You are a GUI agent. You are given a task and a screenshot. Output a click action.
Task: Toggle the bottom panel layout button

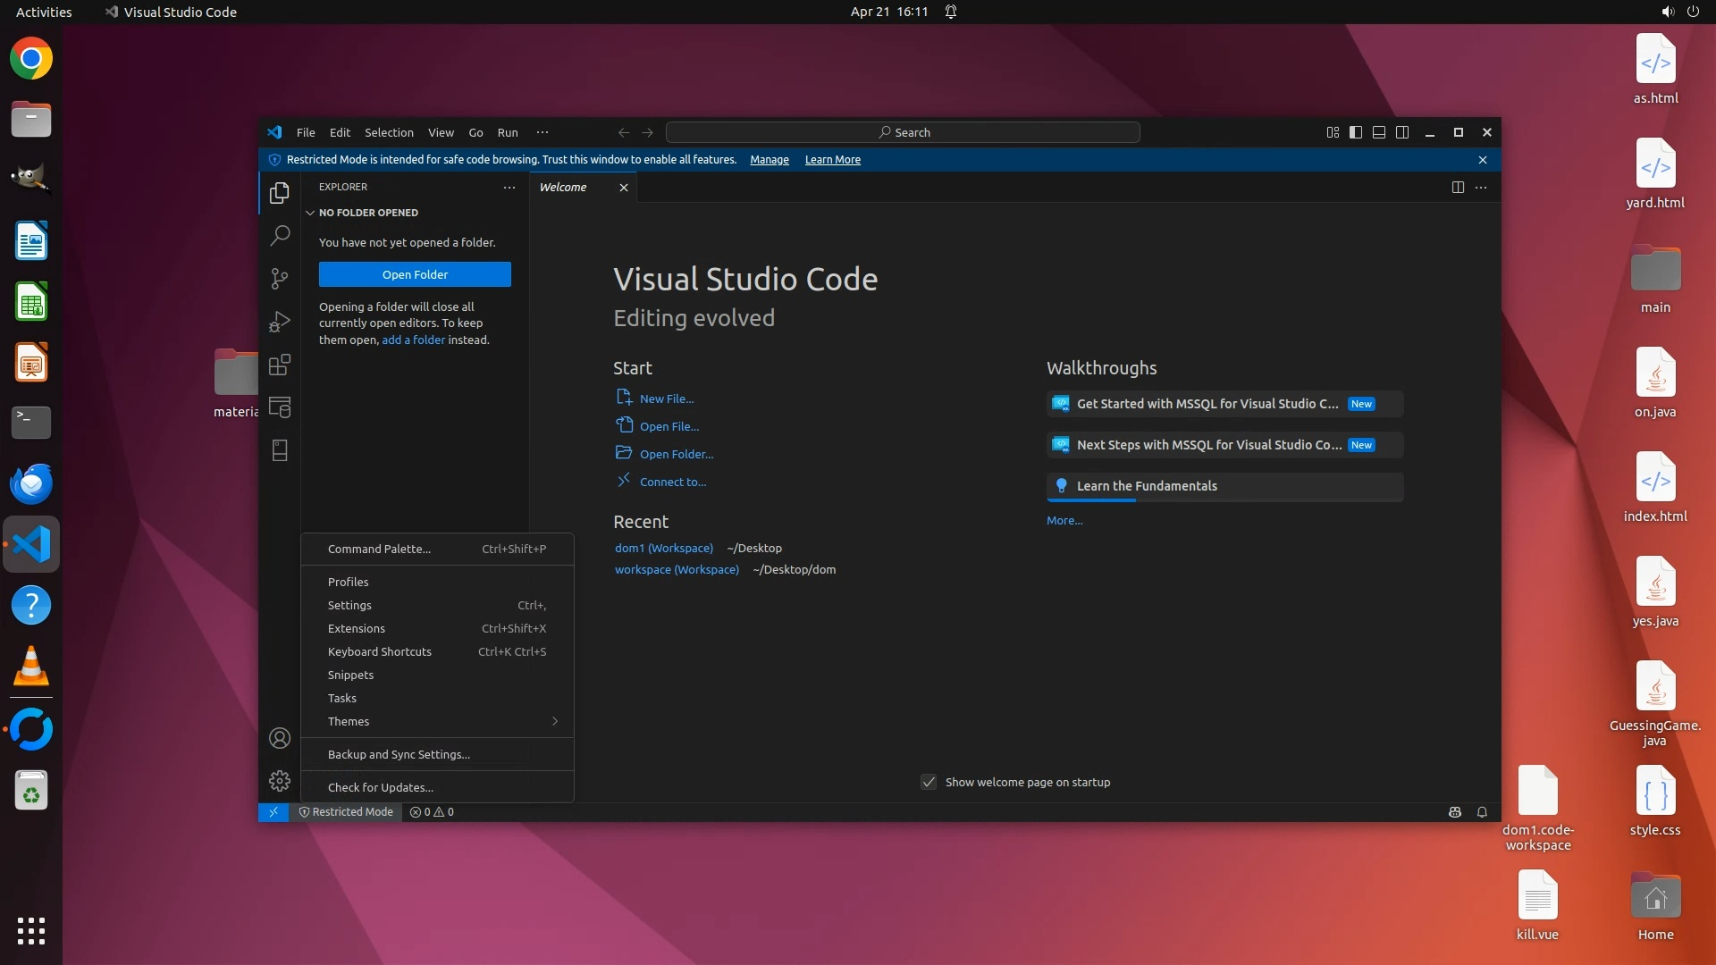pos(1379,132)
